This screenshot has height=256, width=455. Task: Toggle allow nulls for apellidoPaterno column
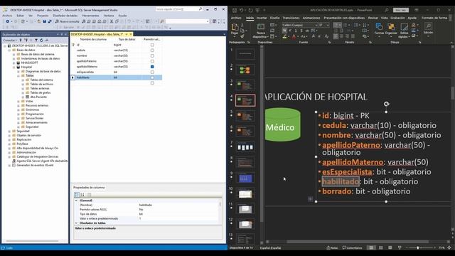[x=152, y=61]
